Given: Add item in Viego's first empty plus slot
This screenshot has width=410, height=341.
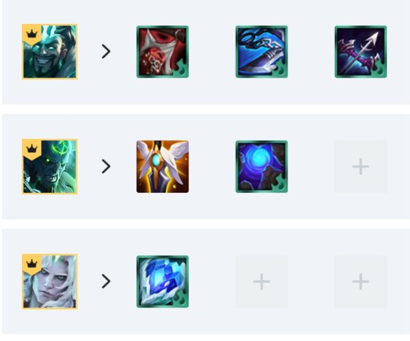Looking at the screenshot, I should [262, 282].
